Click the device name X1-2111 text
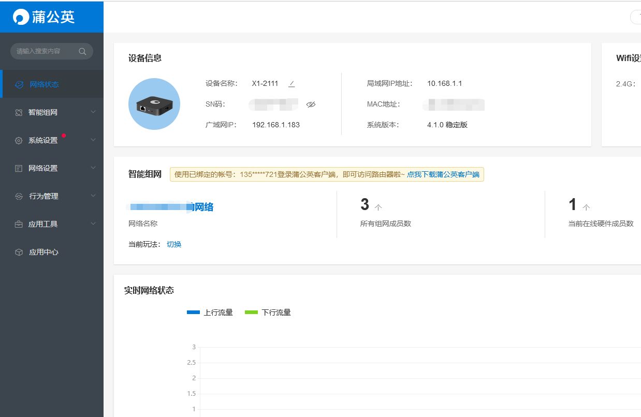Viewport: 641px width, 417px height. (265, 83)
